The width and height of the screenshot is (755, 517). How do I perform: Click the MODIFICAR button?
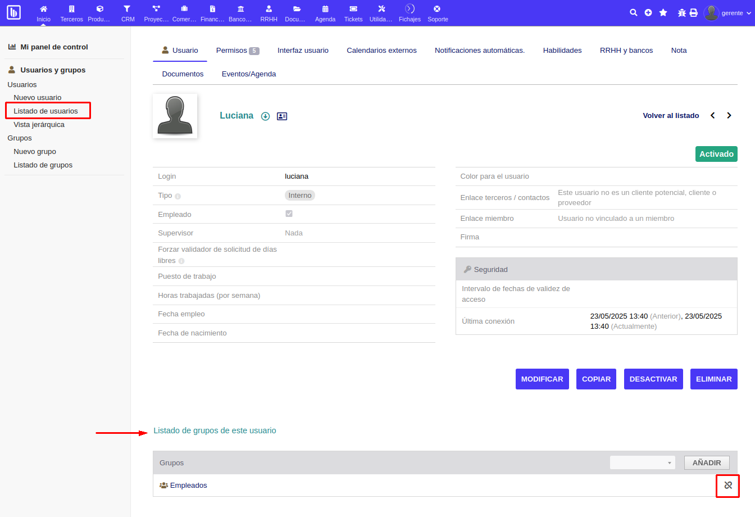[x=542, y=379]
